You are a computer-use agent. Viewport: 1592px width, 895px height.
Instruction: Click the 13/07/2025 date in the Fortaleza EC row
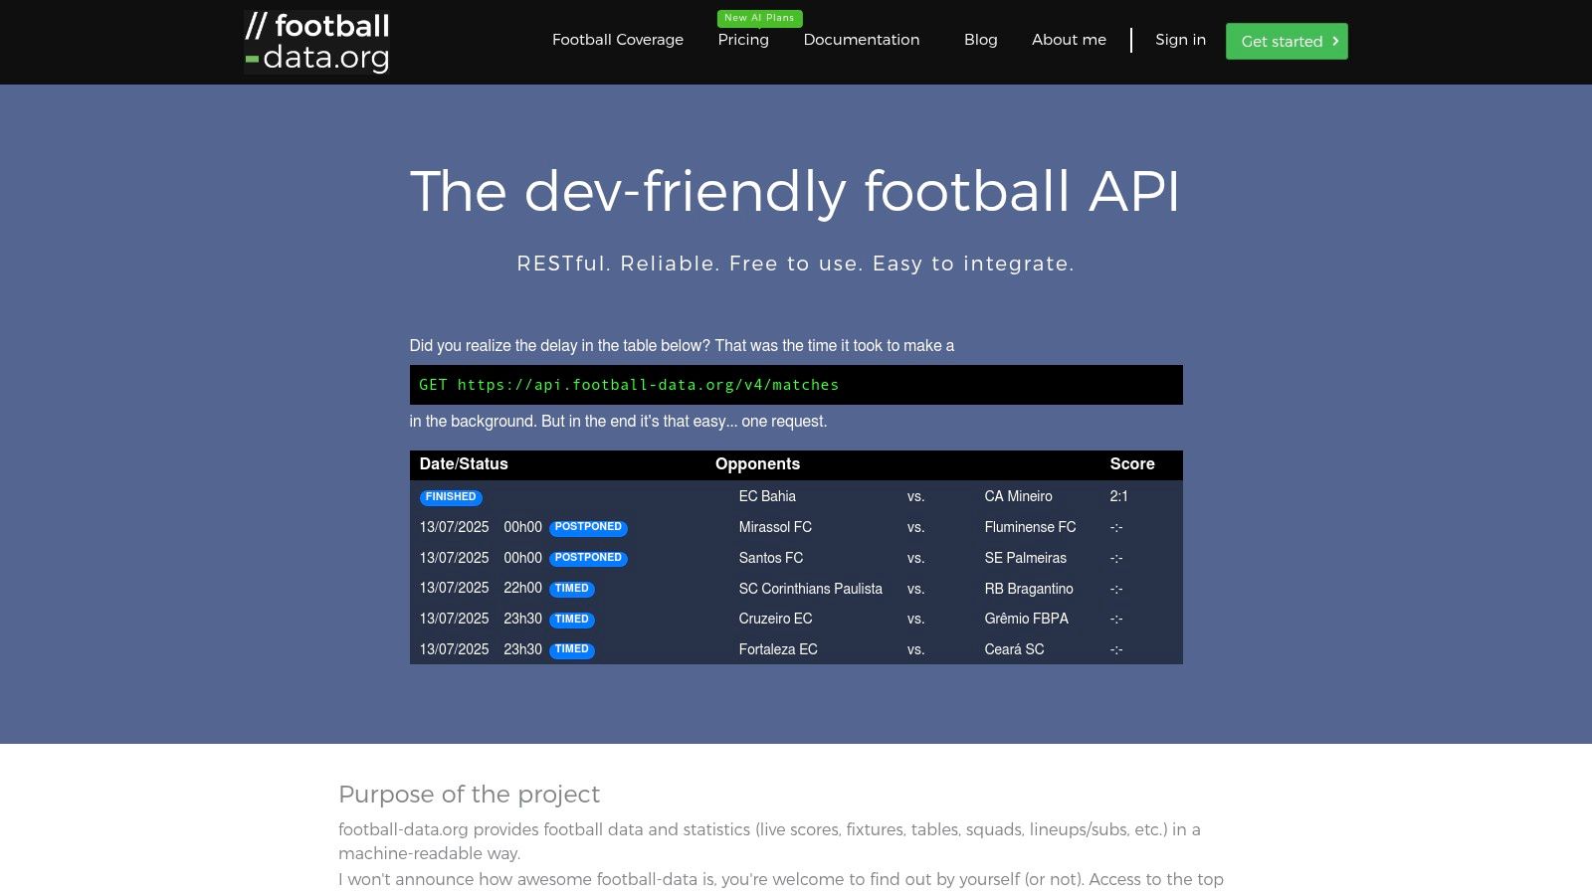click(x=454, y=649)
